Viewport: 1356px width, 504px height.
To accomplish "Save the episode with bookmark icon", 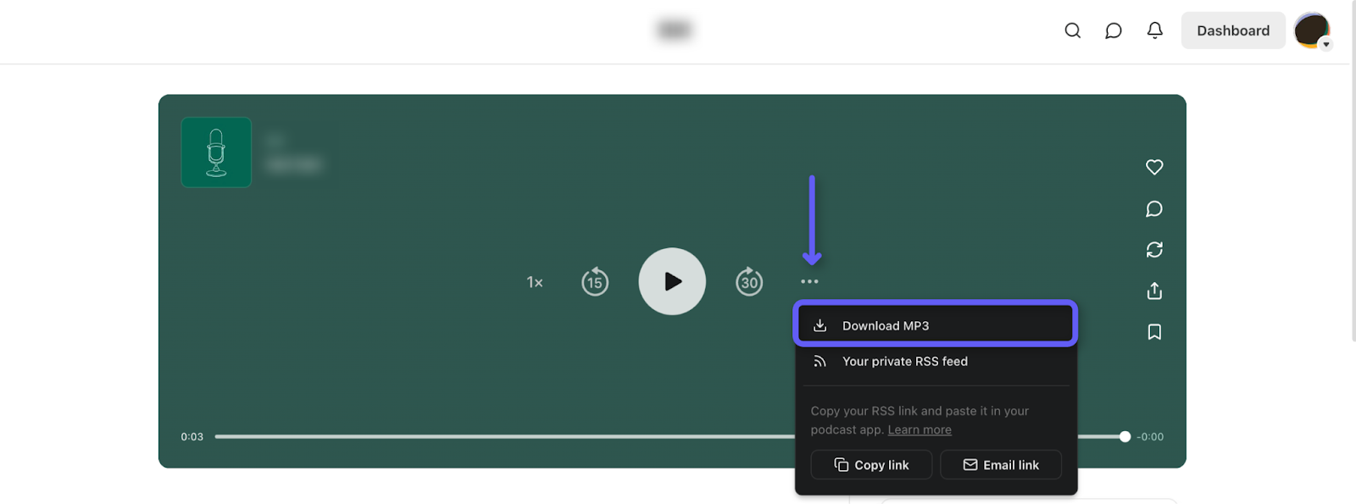I will 1154,332.
